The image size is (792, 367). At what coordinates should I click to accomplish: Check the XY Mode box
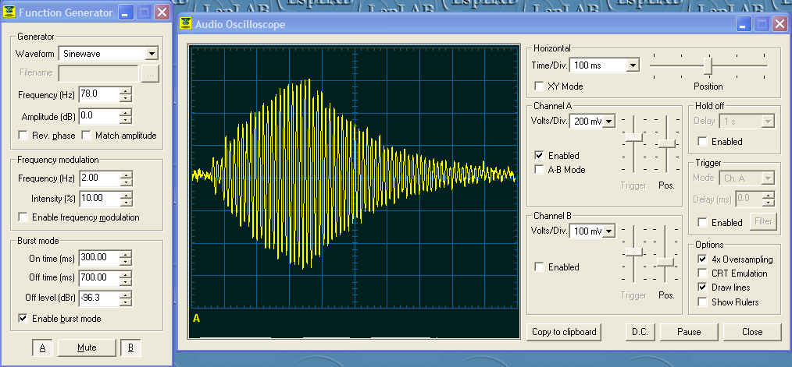point(539,86)
